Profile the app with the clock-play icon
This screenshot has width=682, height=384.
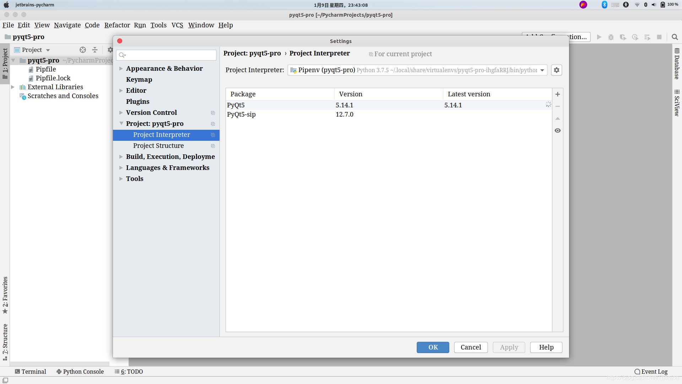635,37
